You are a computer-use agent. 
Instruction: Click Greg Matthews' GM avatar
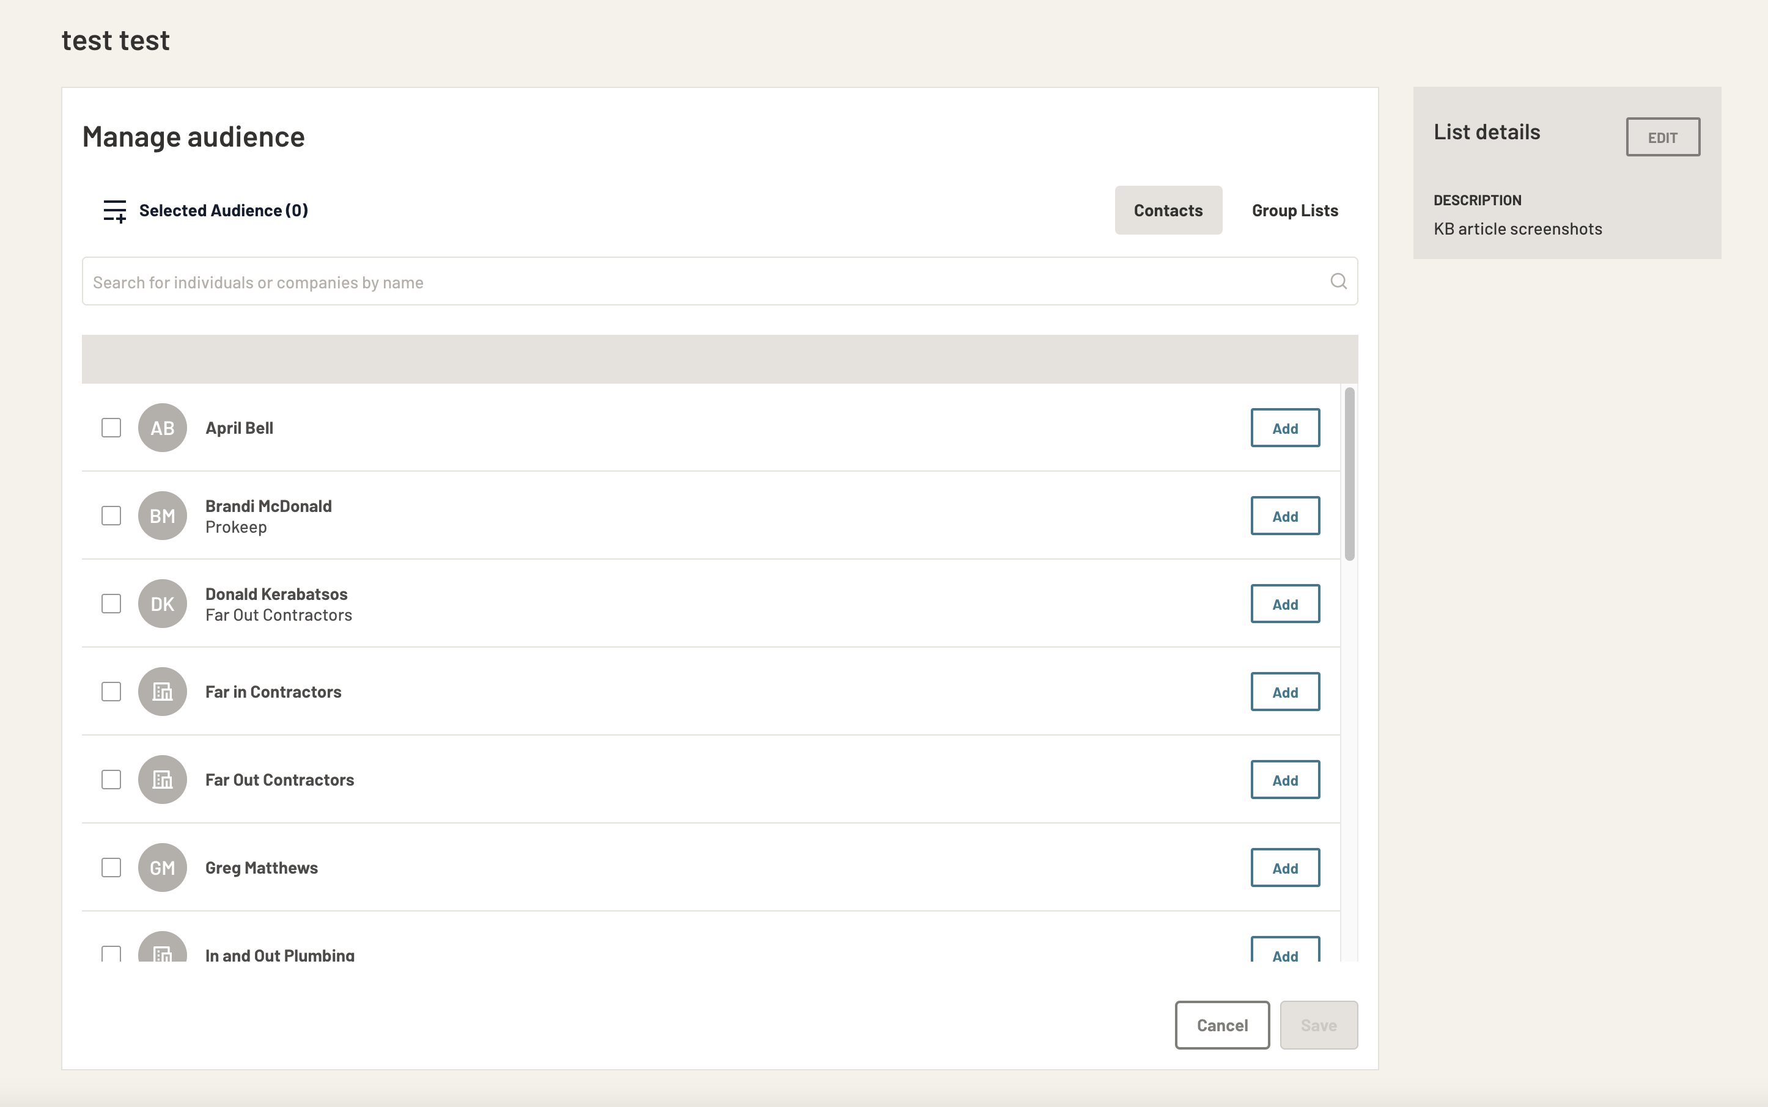tap(163, 867)
